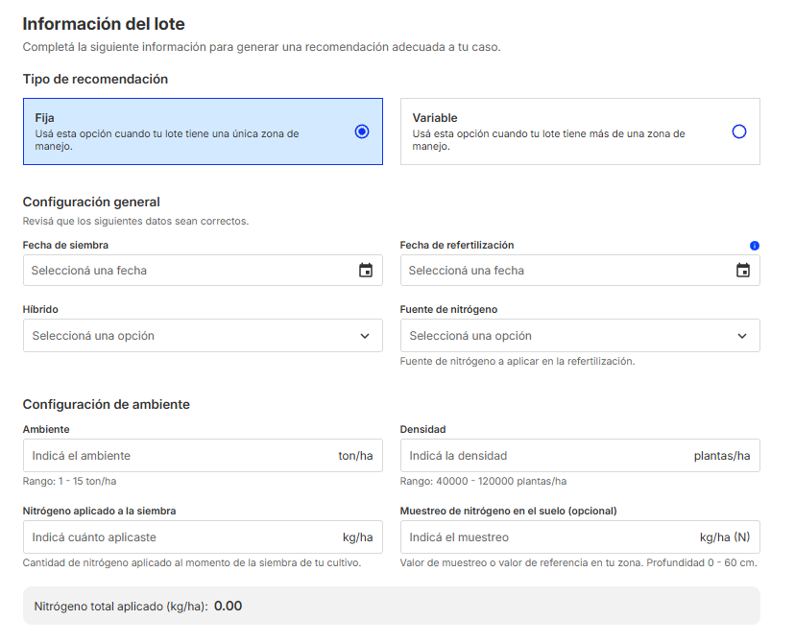Open the Híbrido dropdown
795x643 pixels.
[203, 336]
